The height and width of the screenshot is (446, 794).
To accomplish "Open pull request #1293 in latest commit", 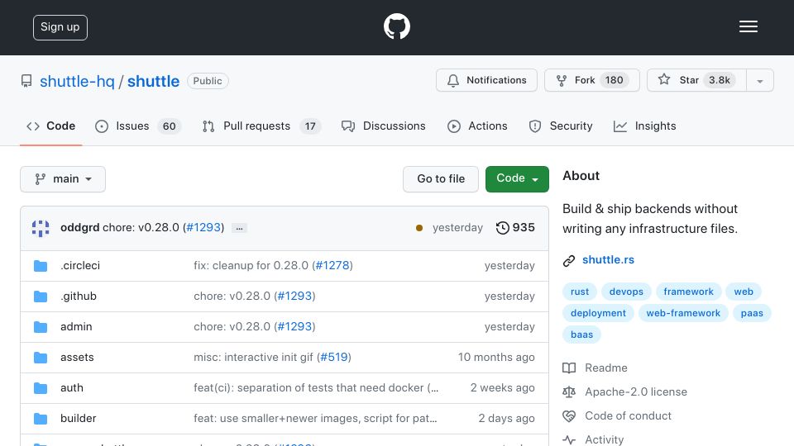I will (x=203, y=228).
